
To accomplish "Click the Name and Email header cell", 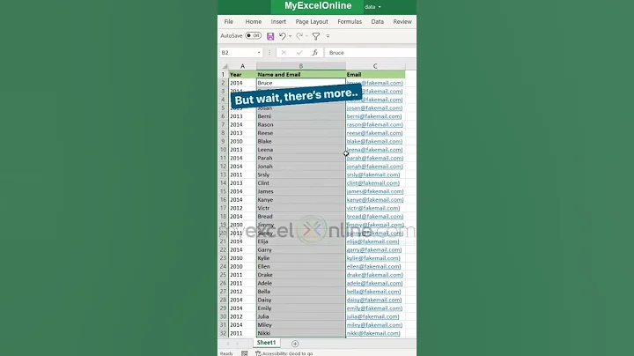I will (301, 74).
